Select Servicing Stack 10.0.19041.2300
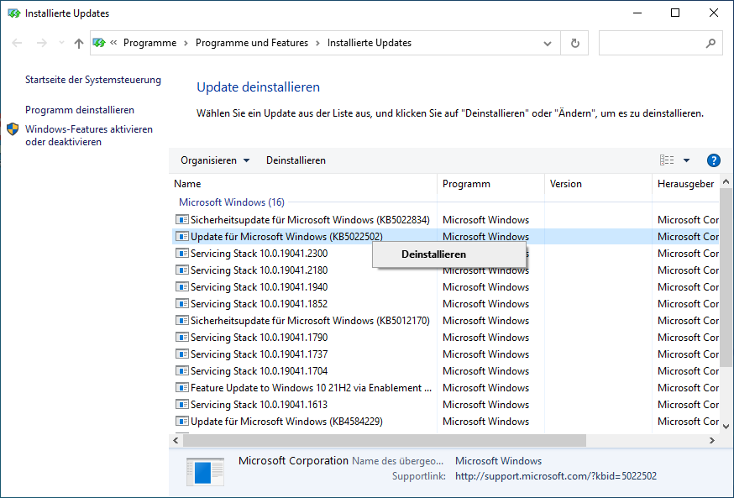 coord(259,254)
